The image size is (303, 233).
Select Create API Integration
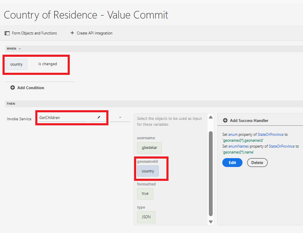coord(95,33)
